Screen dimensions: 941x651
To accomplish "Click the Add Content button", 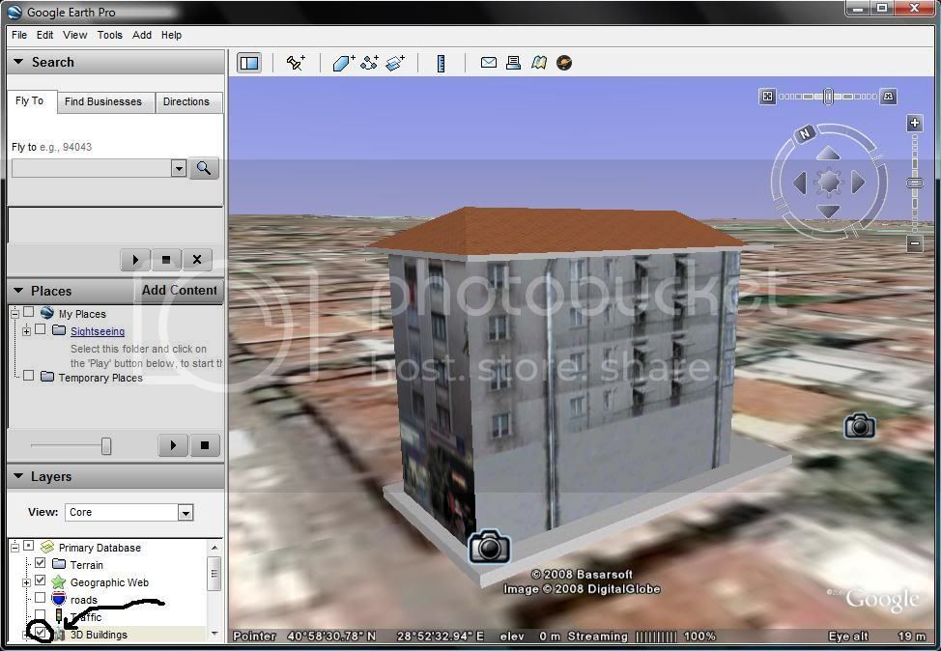I will 180,291.
